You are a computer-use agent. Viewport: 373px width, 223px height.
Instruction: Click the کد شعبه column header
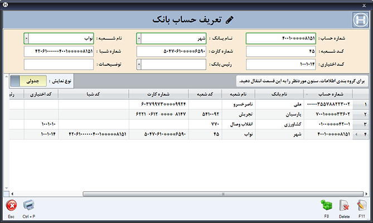205,94
